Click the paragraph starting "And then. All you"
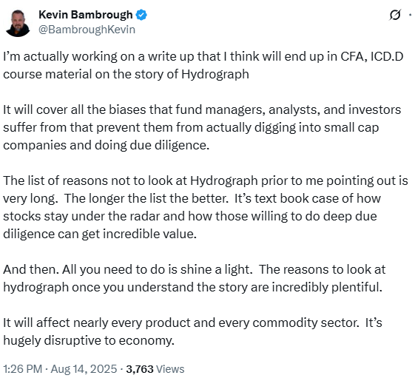Screen dimensions: 412x378 pyautogui.click(x=195, y=278)
